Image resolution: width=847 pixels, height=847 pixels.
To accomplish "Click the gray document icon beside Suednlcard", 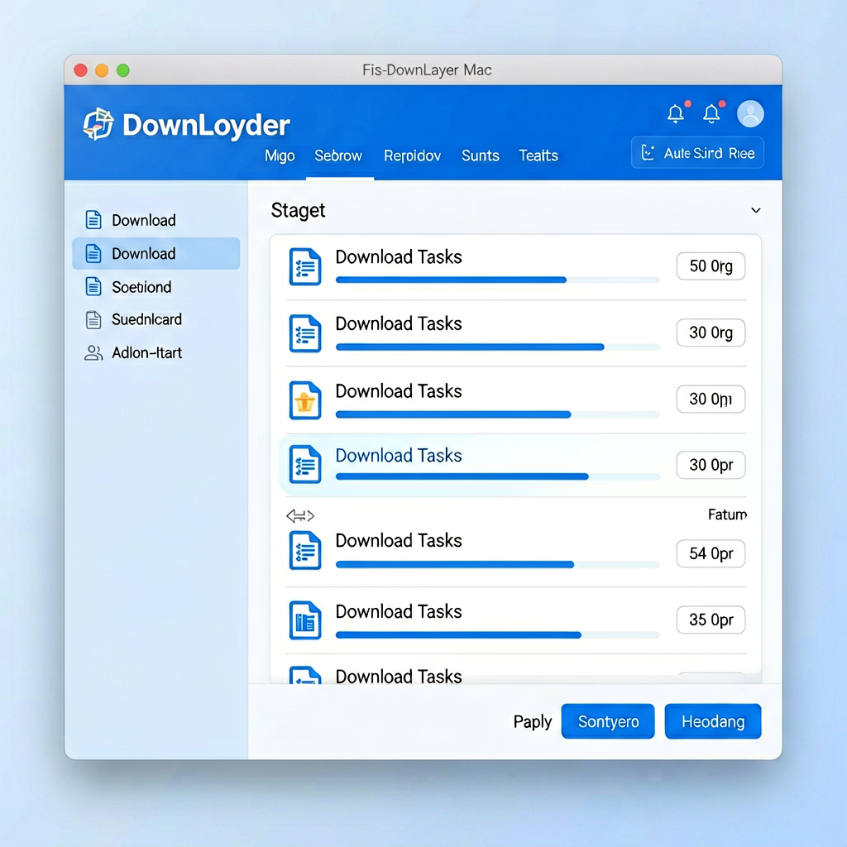I will coord(93,320).
